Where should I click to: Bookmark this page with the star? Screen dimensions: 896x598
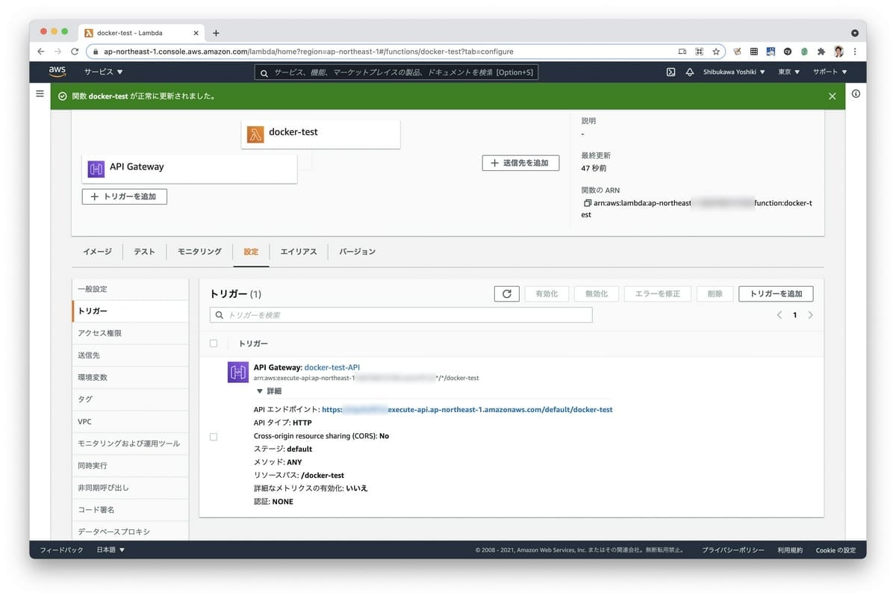point(716,52)
